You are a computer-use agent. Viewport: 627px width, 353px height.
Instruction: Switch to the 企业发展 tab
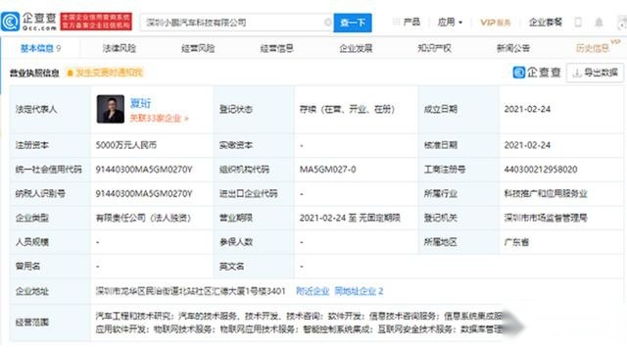356,48
